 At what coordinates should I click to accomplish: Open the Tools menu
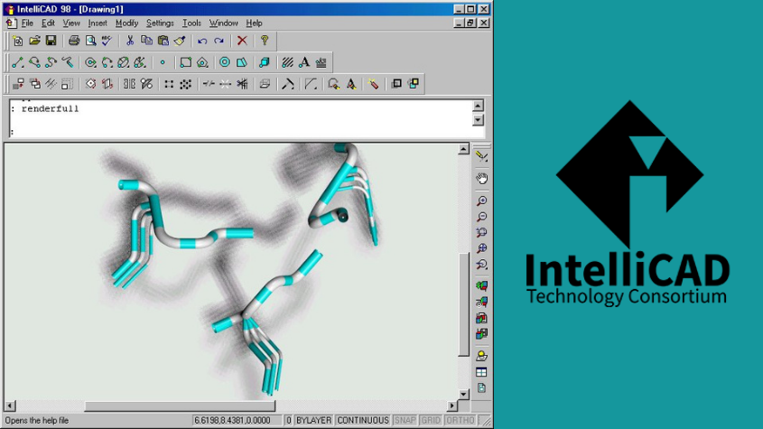tap(191, 23)
